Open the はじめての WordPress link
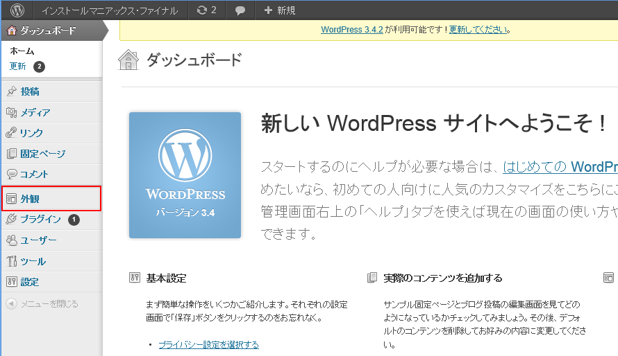This screenshot has height=356, width=618. pyautogui.click(x=560, y=167)
